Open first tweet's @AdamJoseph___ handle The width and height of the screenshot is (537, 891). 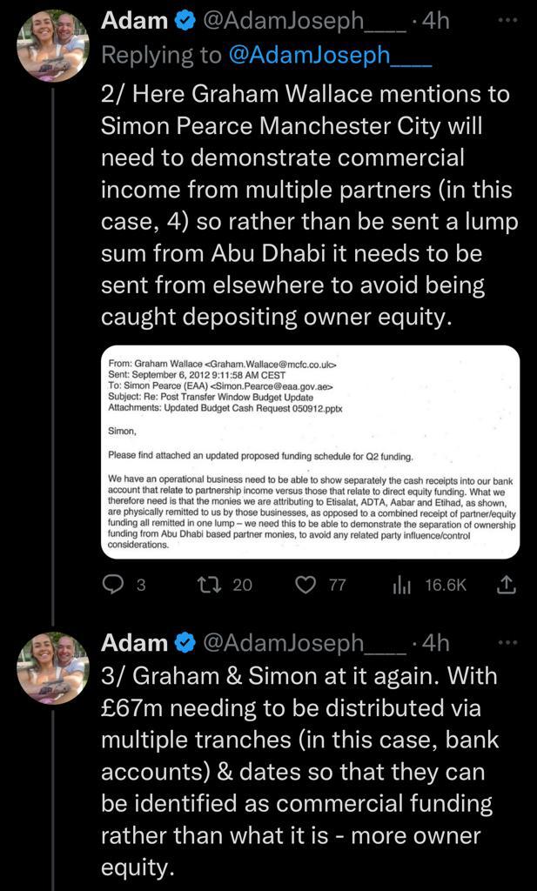pos(304,22)
